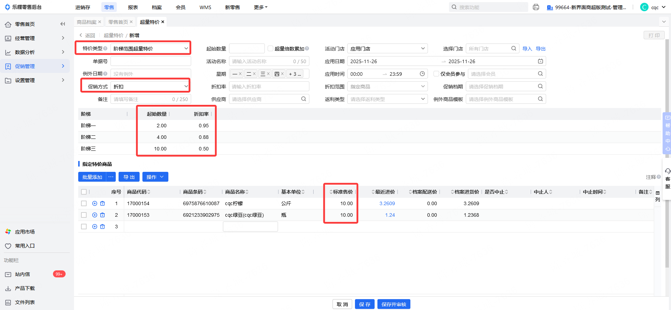This screenshot has height=310, width=671.
Task: Switch to the 零售首页 tab
Action: click(x=118, y=22)
